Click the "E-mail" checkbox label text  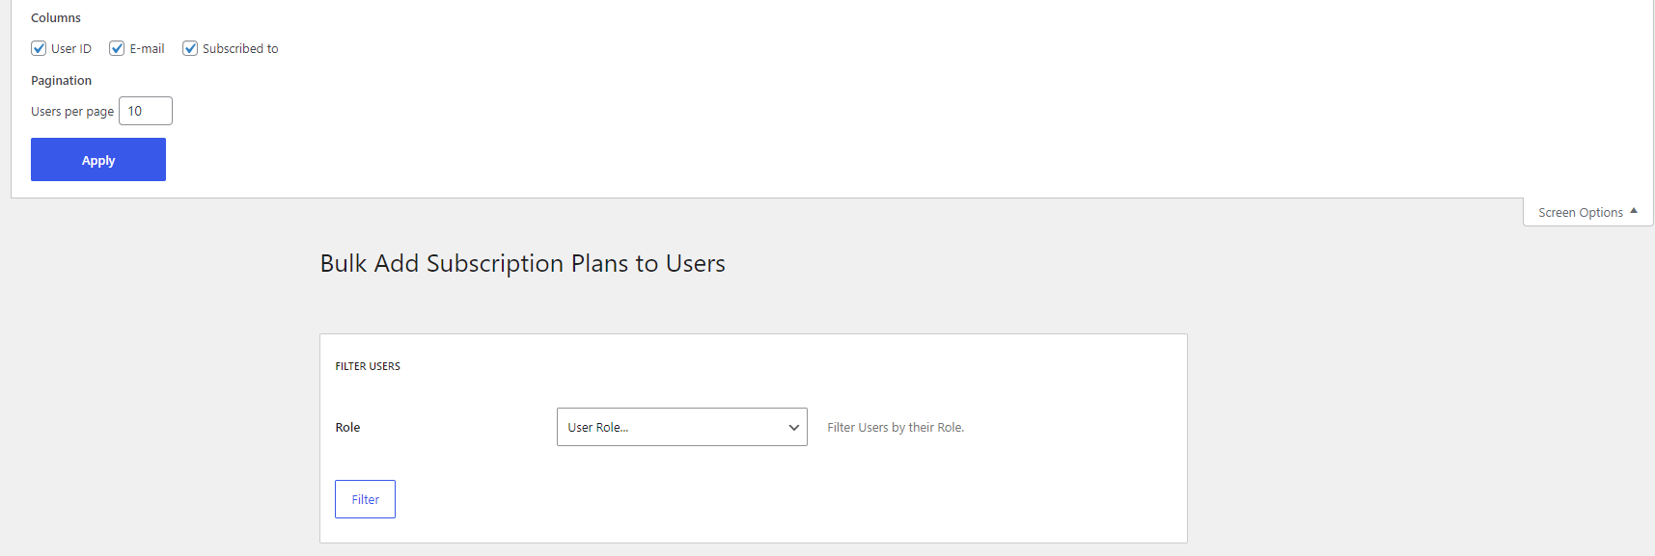pyautogui.click(x=147, y=48)
